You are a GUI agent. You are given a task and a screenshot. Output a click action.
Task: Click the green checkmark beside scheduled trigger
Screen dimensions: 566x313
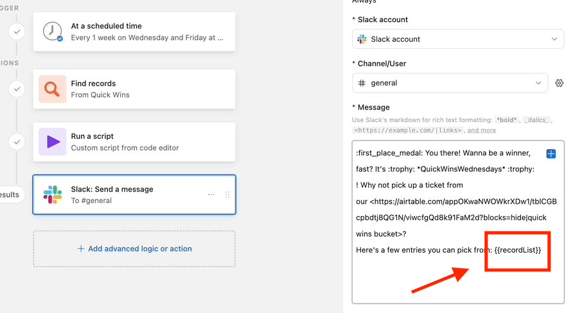click(x=17, y=31)
